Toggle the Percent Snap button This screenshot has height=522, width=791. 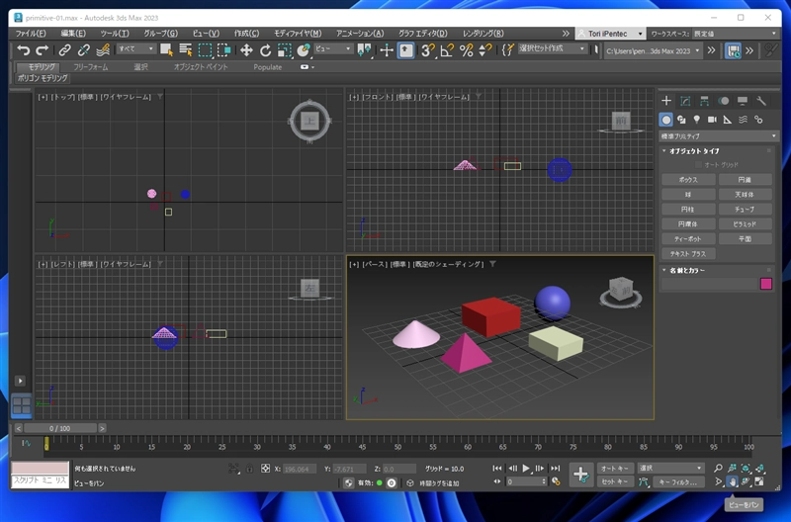click(x=466, y=50)
